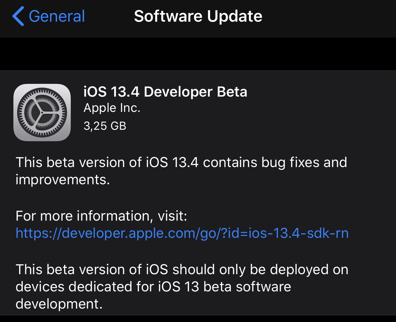Viewport: 396px width, 322px height.
Task: Click the center of the gear icon
Action: [x=42, y=113]
